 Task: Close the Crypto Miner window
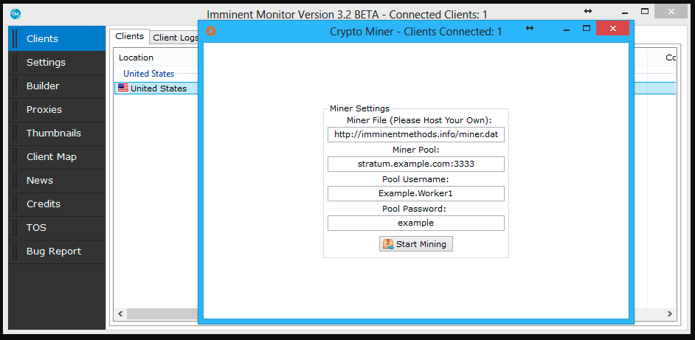point(612,28)
